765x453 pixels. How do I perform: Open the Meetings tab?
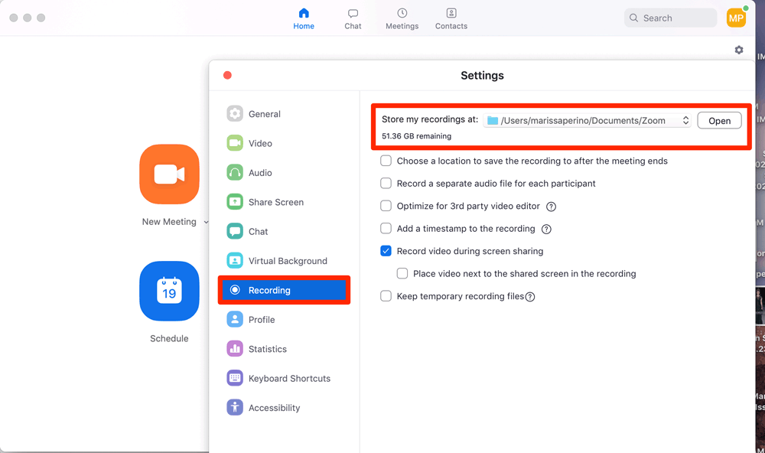tap(402, 19)
